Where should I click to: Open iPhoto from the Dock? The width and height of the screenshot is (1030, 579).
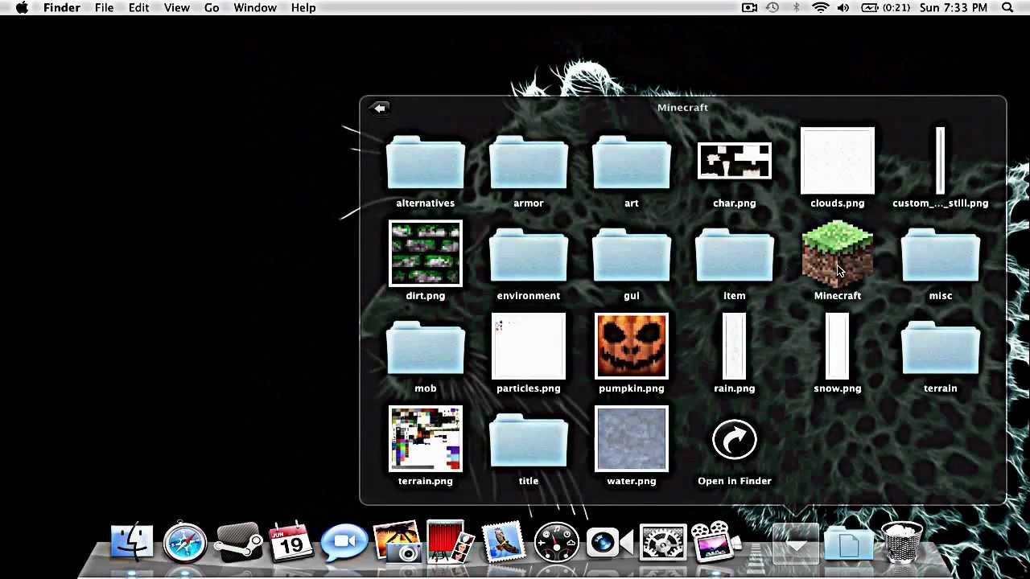(397, 541)
